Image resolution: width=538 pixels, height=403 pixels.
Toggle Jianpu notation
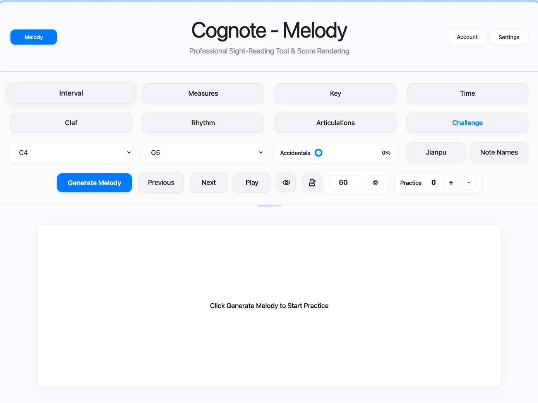pyautogui.click(x=436, y=152)
